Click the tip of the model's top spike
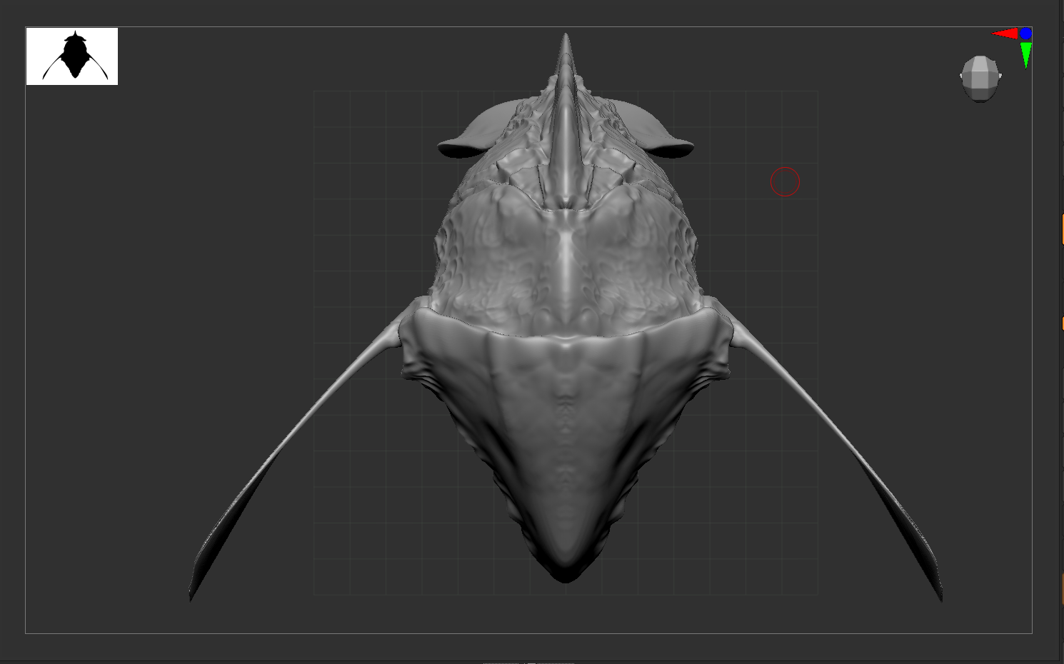Screen dimensions: 1064x664 tap(566, 37)
